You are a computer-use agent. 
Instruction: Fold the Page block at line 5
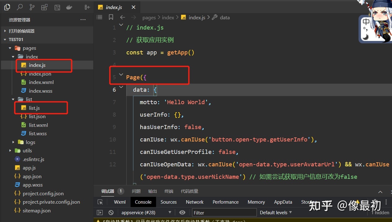[121, 75]
